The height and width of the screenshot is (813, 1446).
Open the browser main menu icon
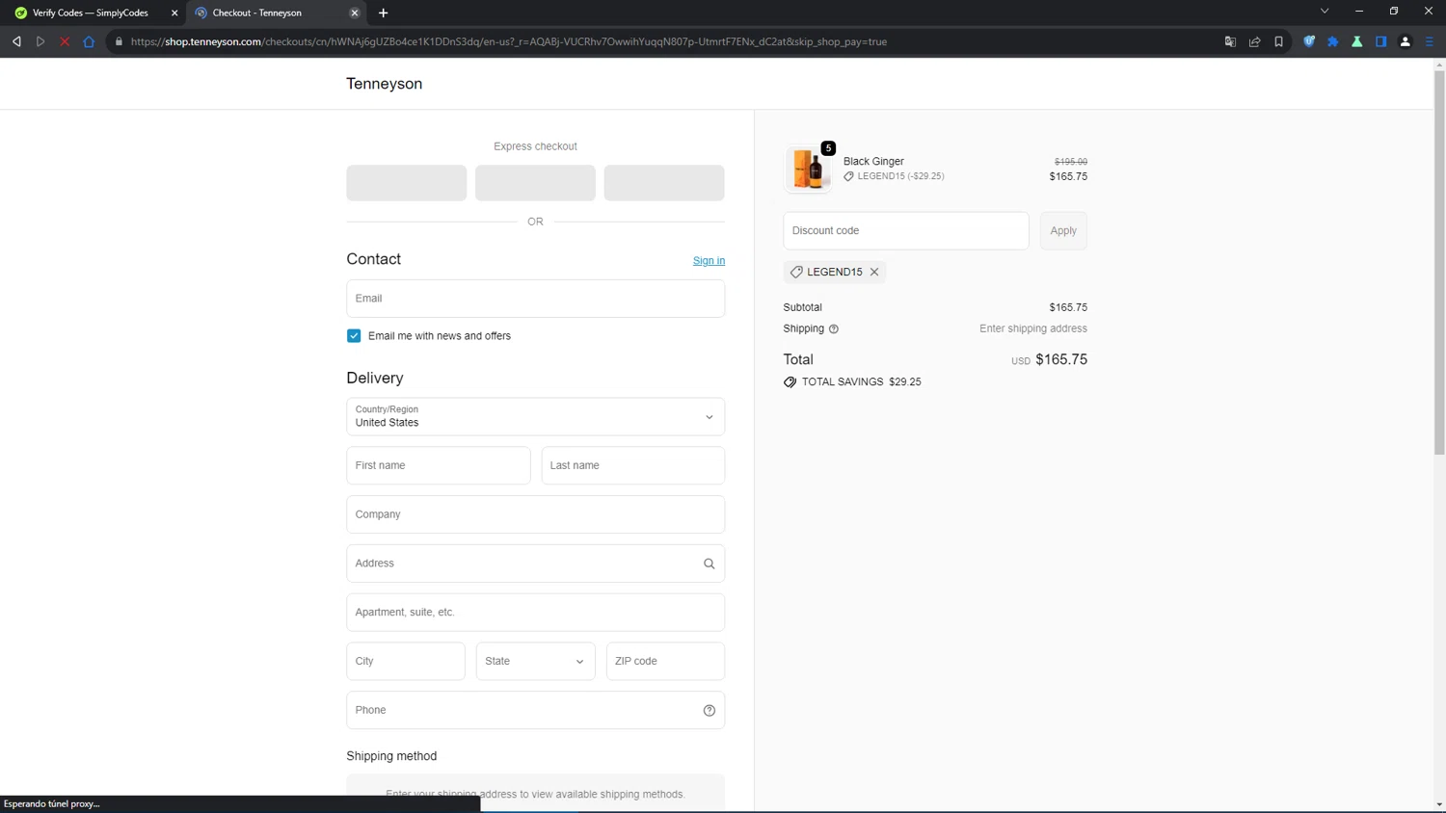1430,41
